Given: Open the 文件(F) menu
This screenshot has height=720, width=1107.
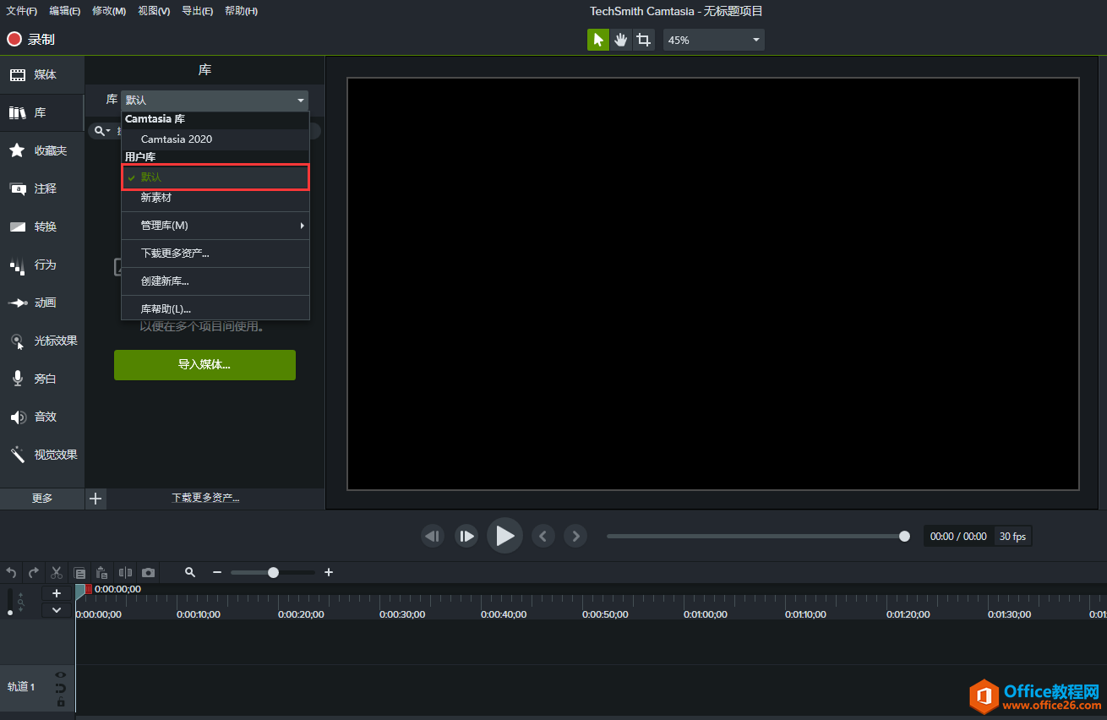Looking at the screenshot, I should pos(22,11).
